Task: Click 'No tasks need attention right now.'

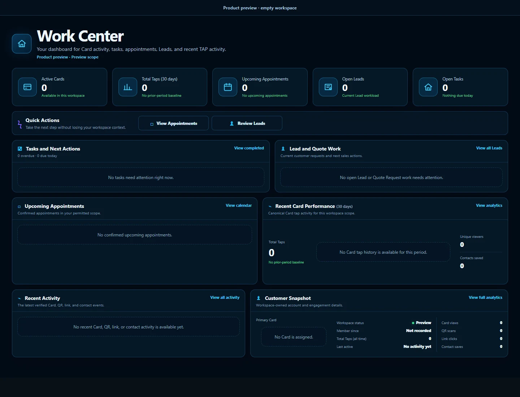Action: click(x=141, y=178)
